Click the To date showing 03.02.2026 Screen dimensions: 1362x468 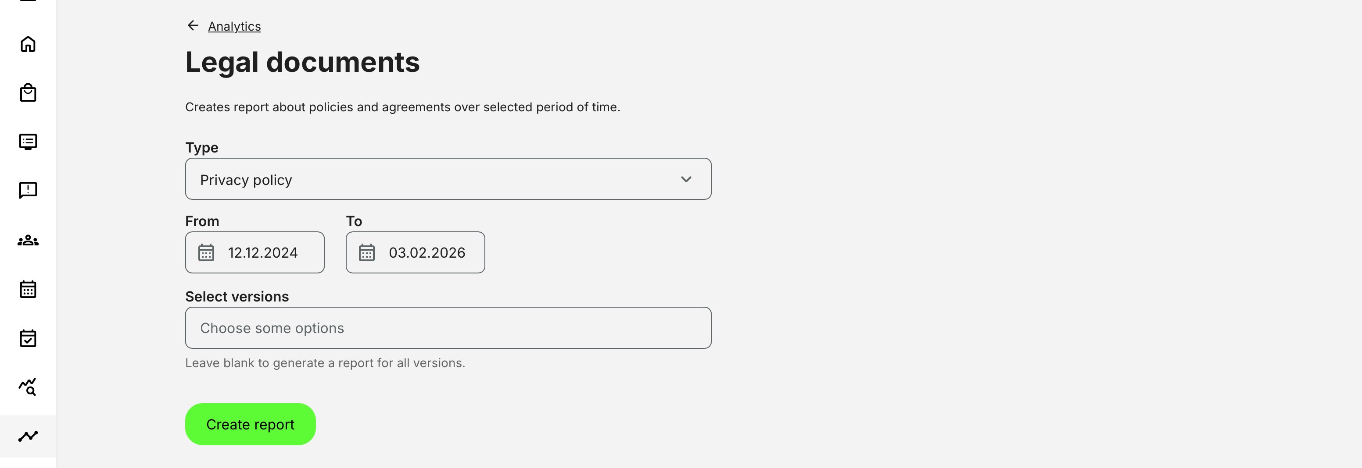click(427, 252)
